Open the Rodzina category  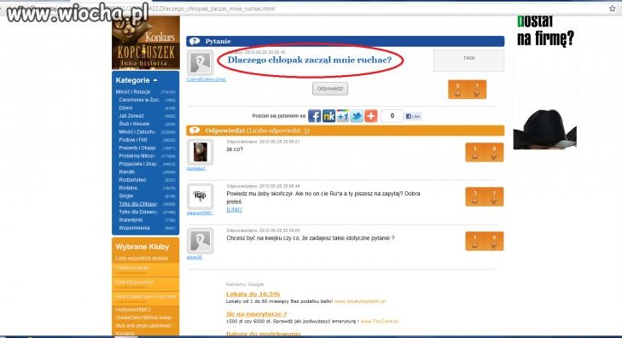tap(128, 188)
